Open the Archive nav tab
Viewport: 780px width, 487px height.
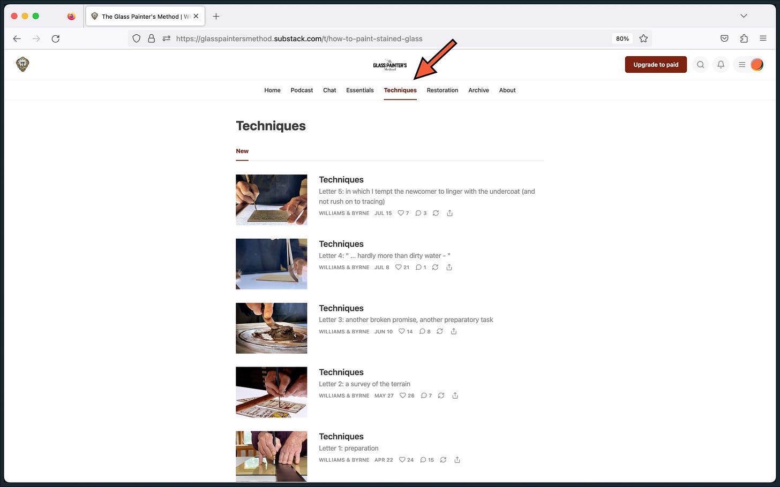[x=478, y=90]
